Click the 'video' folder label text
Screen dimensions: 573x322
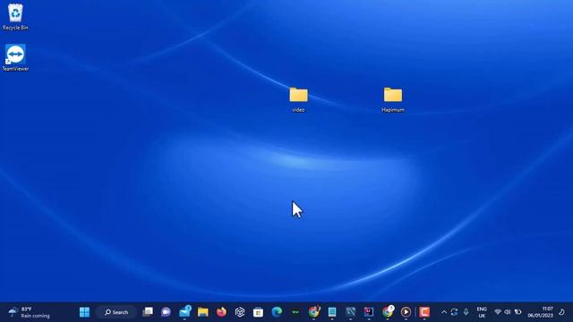tap(298, 110)
